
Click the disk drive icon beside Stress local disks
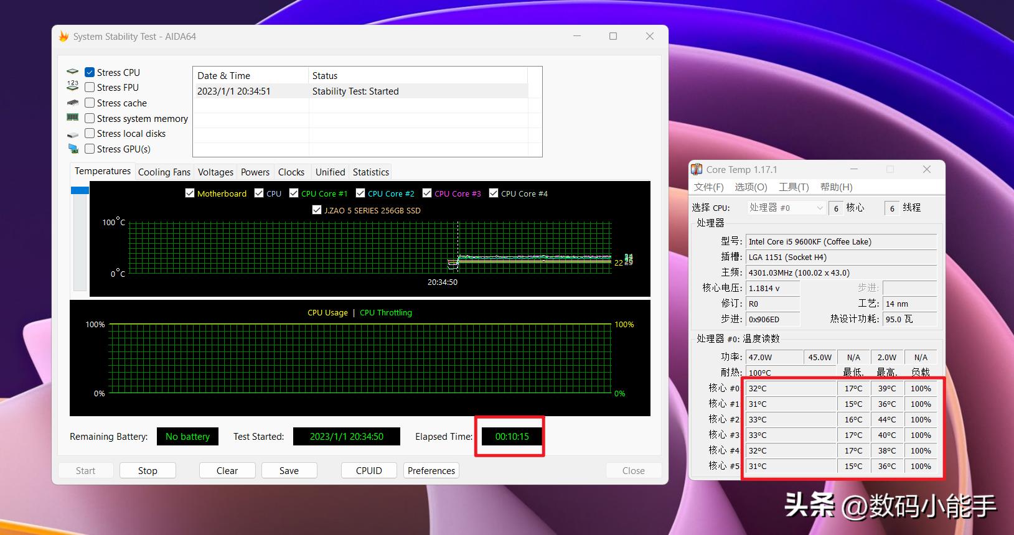73,134
